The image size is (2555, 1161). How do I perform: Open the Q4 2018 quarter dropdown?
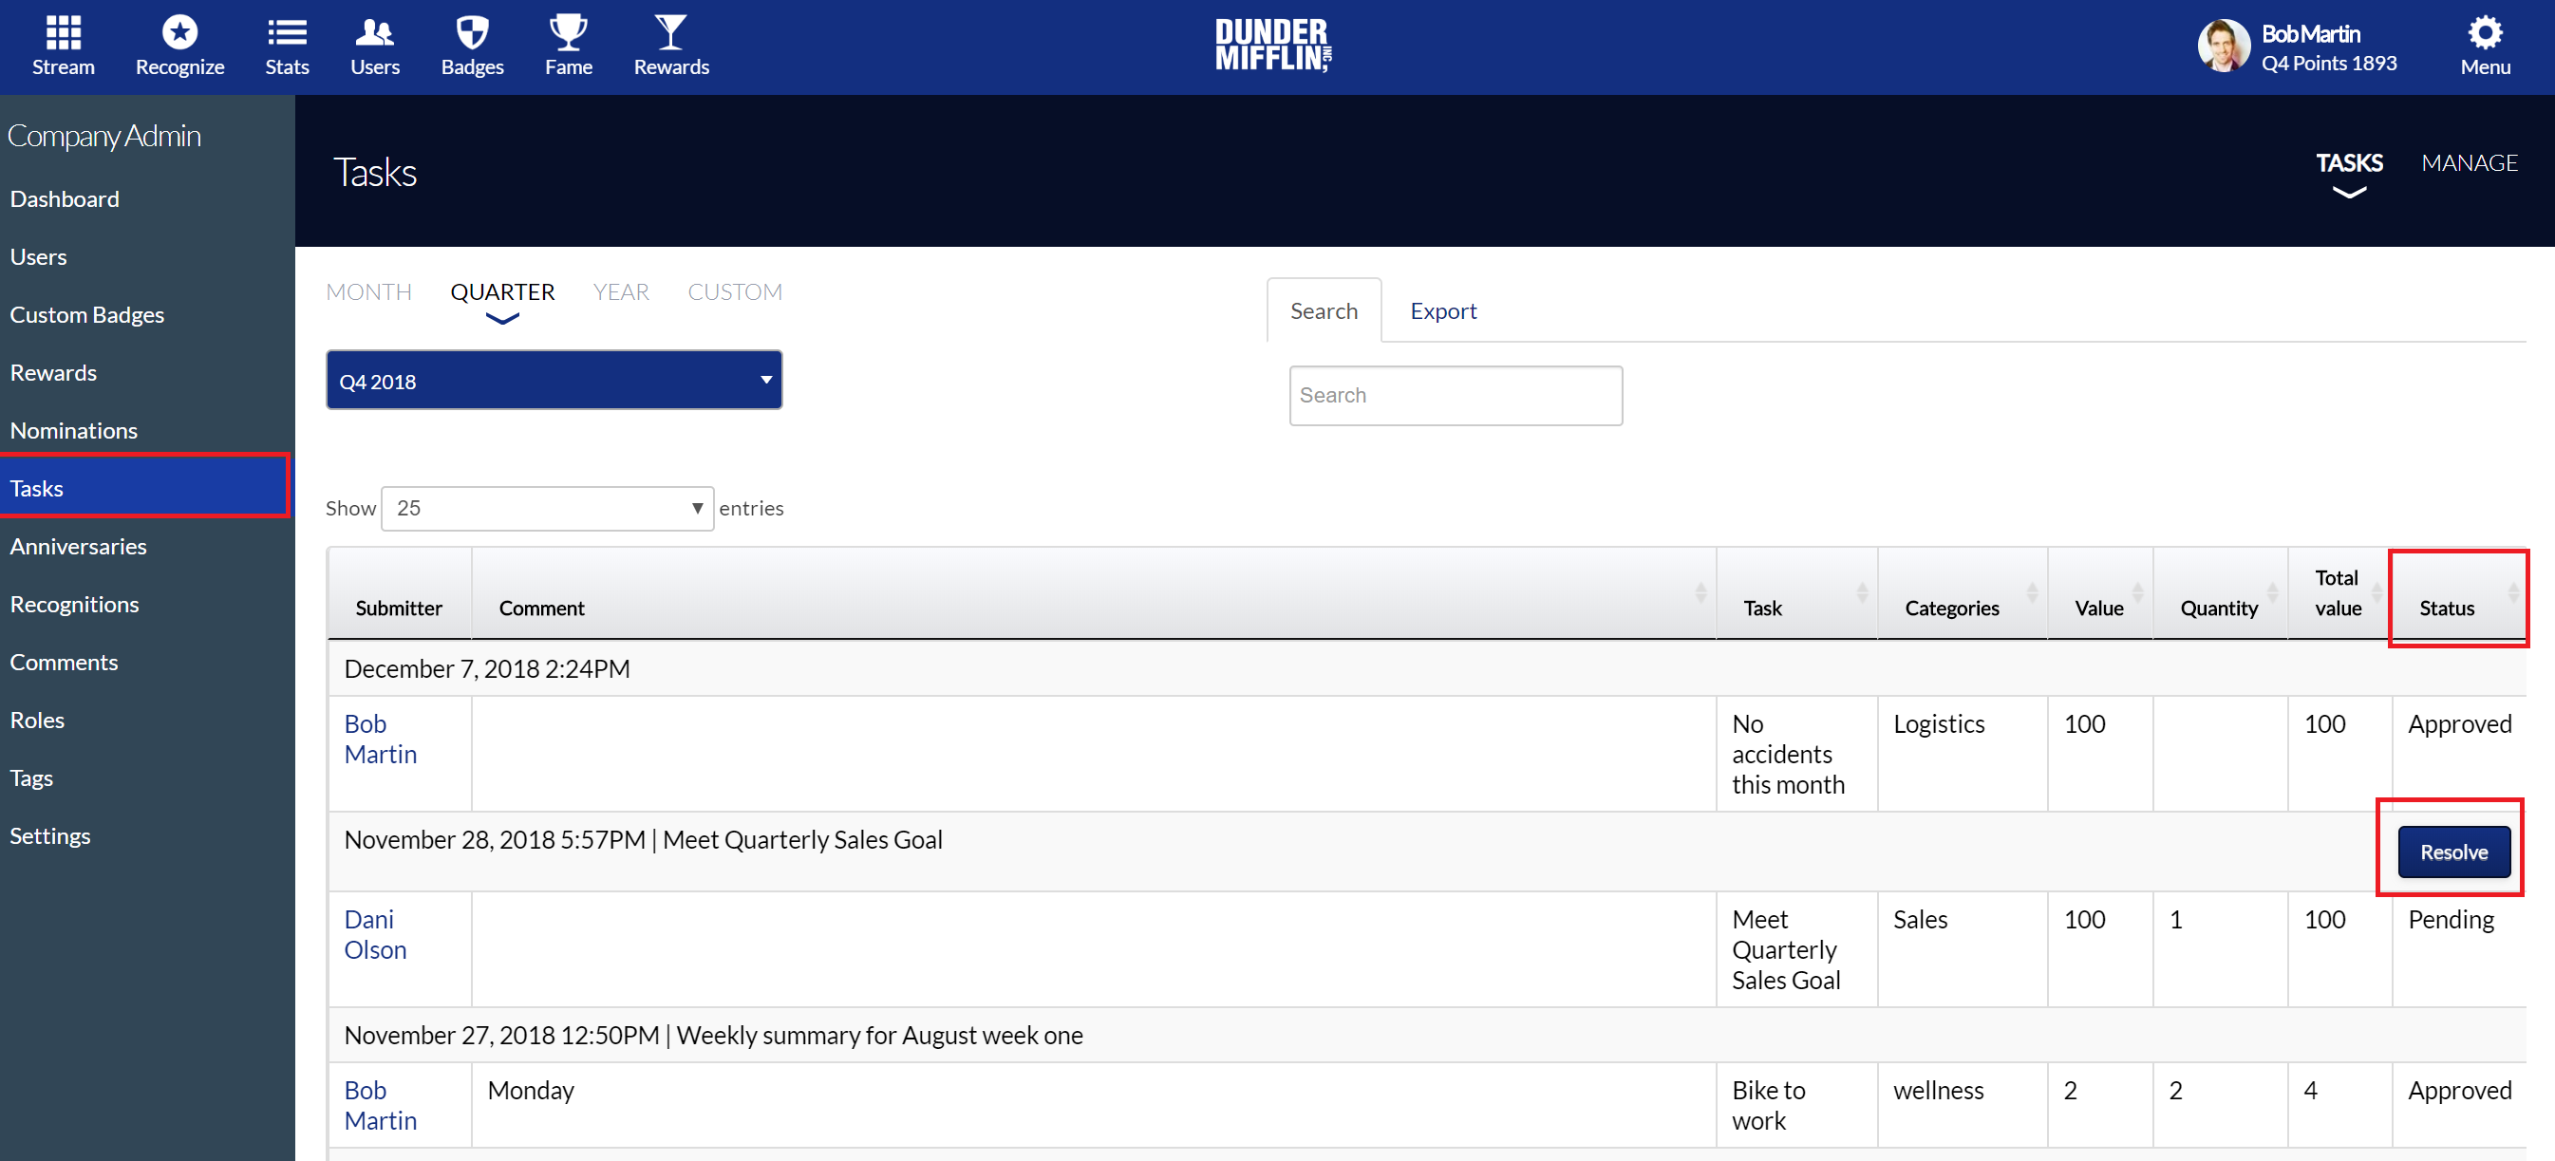(554, 381)
